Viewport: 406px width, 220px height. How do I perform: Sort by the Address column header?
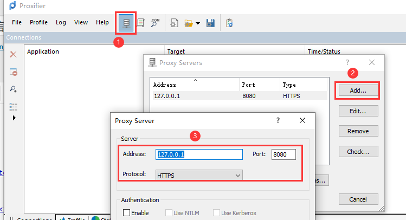pyautogui.click(x=196, y=85)
